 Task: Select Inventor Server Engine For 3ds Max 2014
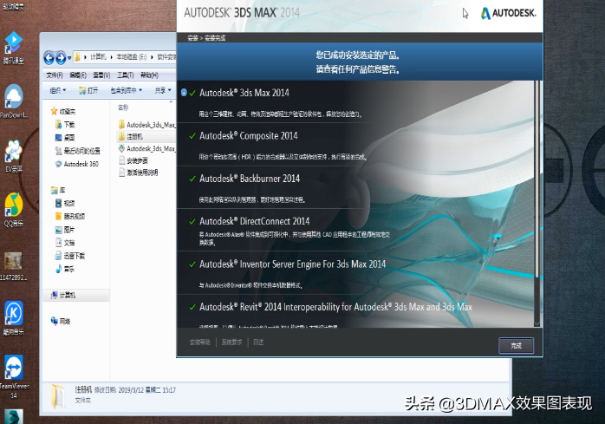coord(355,273)
